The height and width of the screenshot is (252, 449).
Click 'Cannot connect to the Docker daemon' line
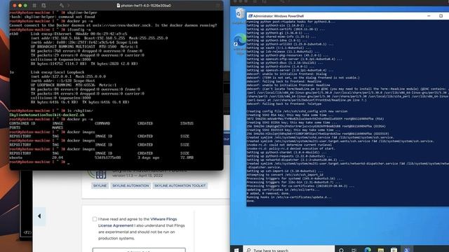(x=113, y=25)
